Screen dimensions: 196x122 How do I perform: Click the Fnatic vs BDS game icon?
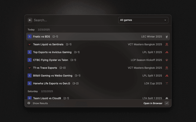[30, 37]
